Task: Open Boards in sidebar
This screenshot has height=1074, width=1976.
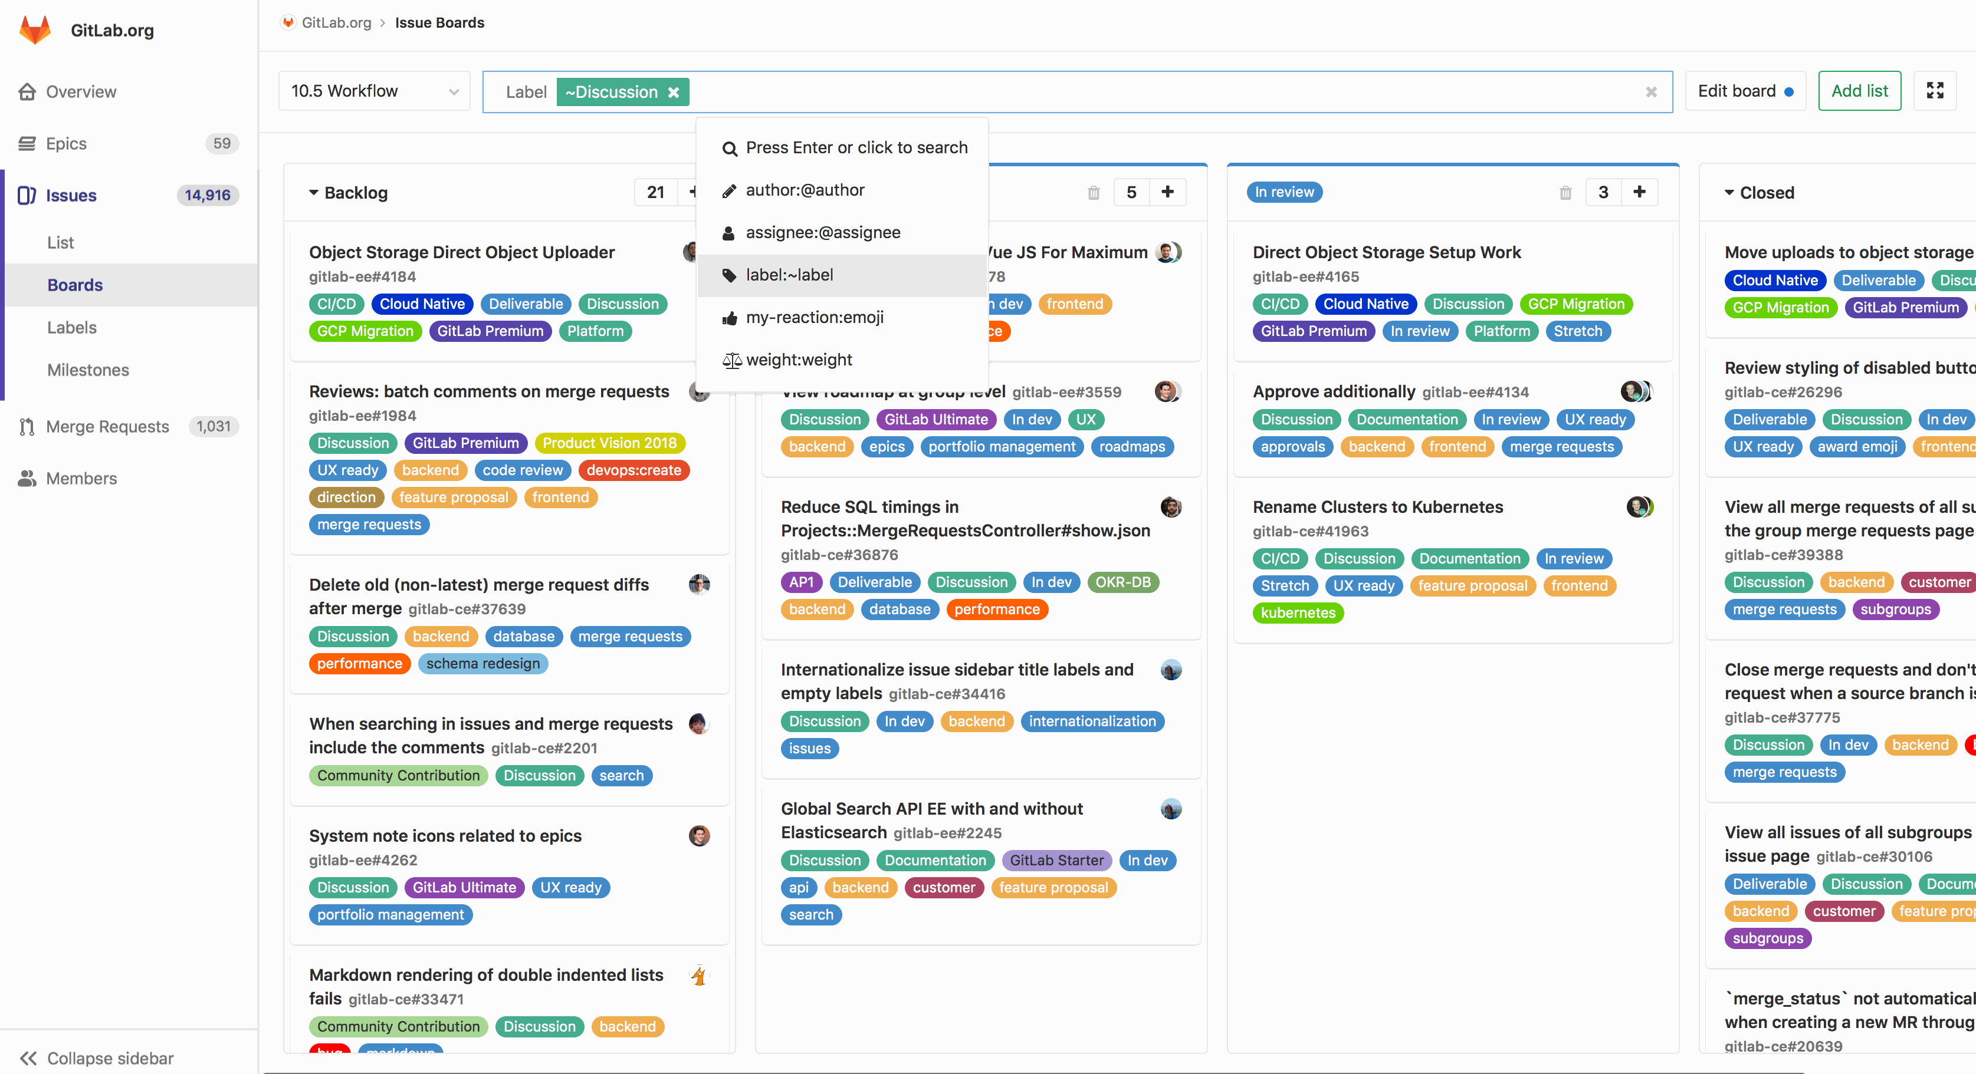Action: 74,285
